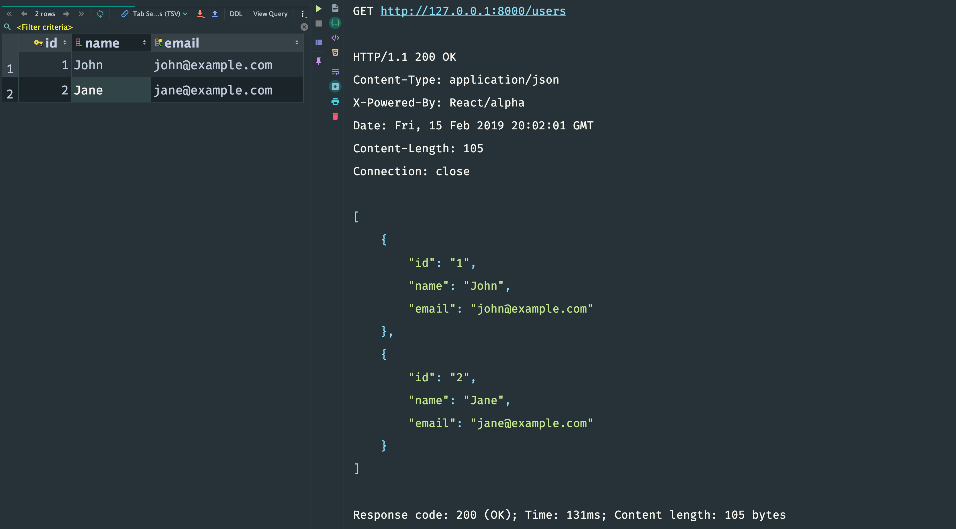Go to previous page arrow
Screen dimensions: 956x529
point(24,14)
